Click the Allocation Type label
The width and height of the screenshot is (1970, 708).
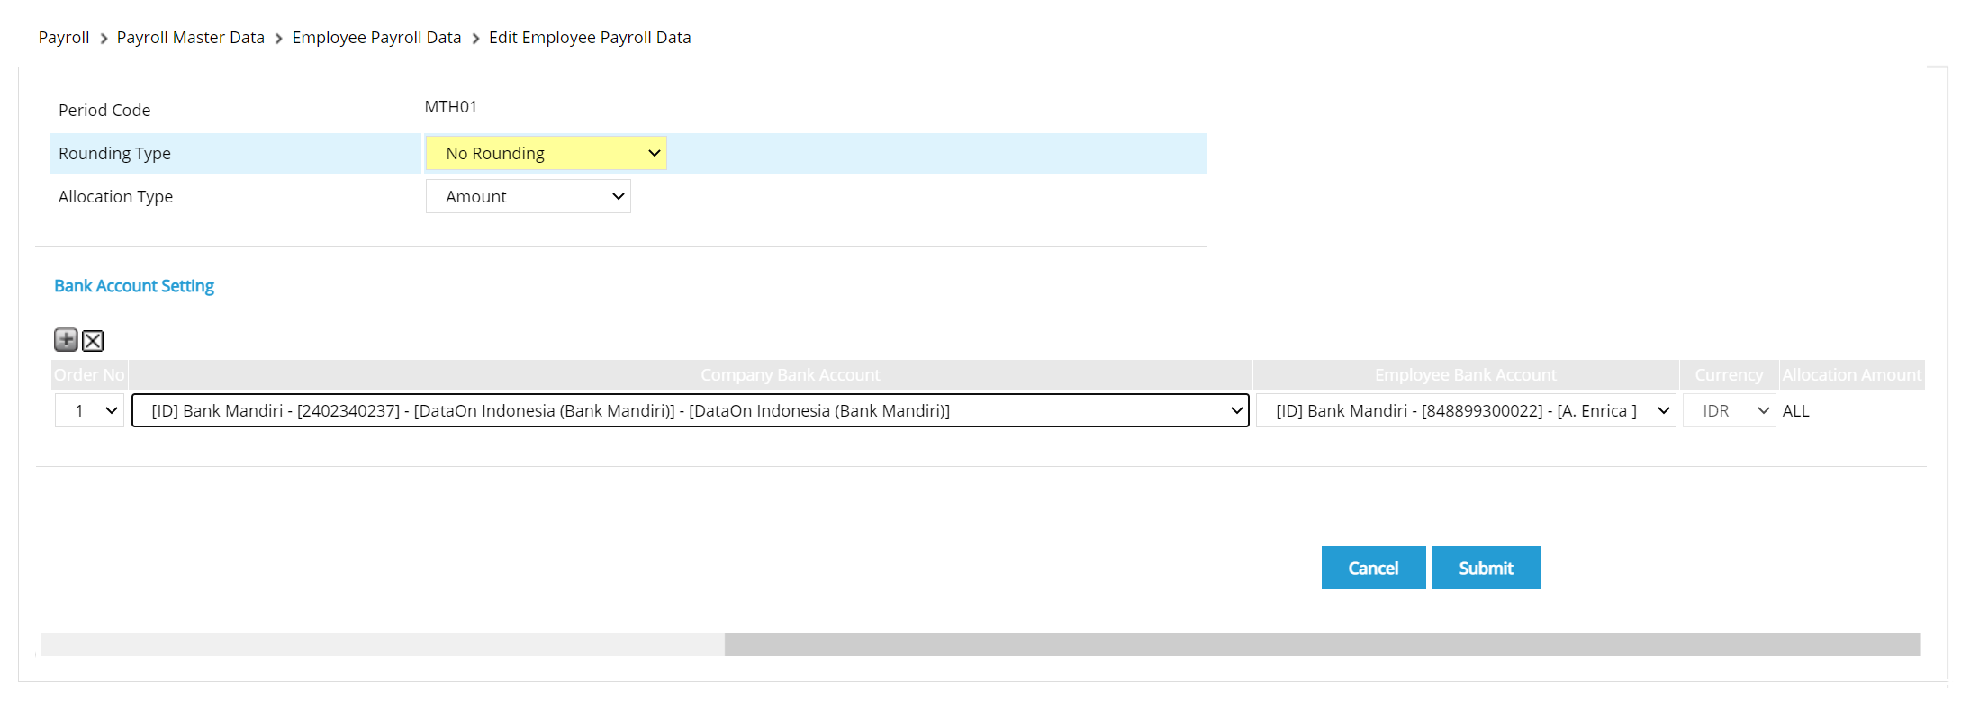[x=115, y=196]
